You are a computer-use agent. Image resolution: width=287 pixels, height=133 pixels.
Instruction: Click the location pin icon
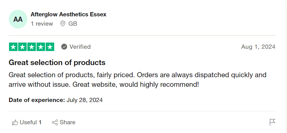pos(63,24)
